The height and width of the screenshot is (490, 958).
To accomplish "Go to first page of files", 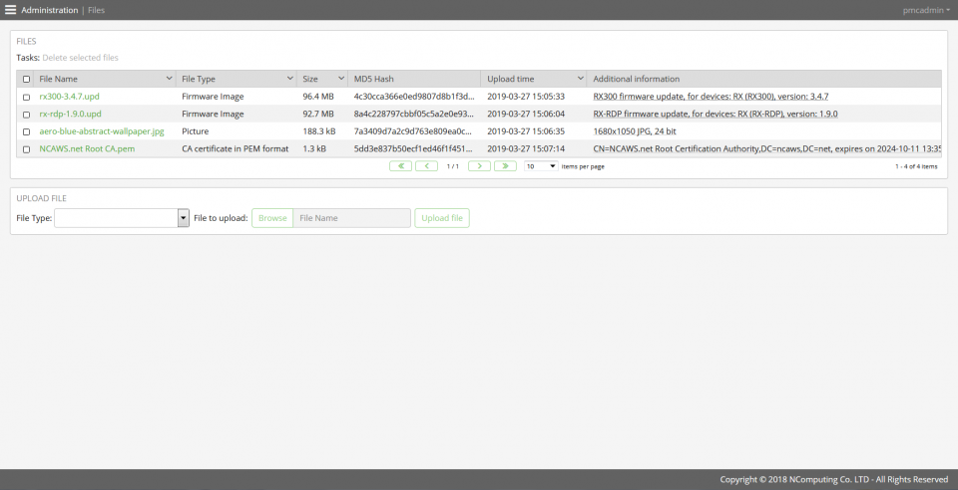I will coord(400,166).
